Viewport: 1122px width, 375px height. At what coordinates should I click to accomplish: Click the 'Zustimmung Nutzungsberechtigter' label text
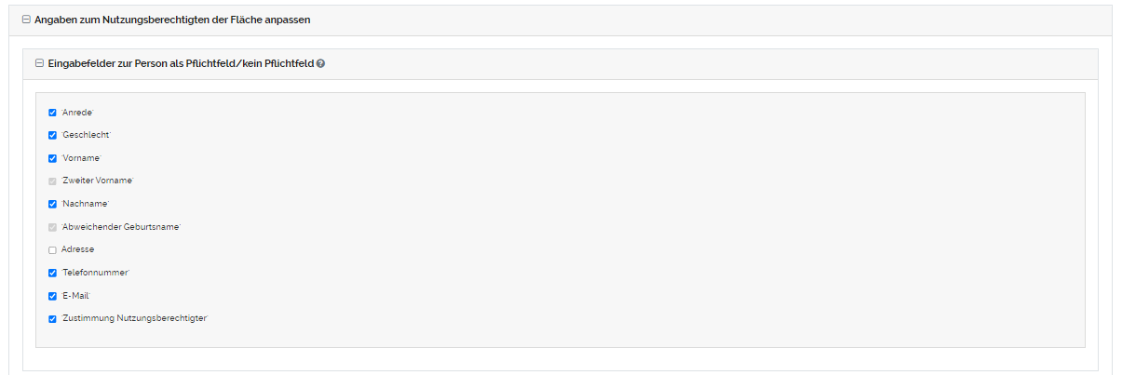135,318
